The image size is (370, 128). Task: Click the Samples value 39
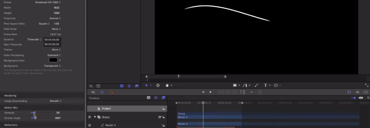click(58, 113)
